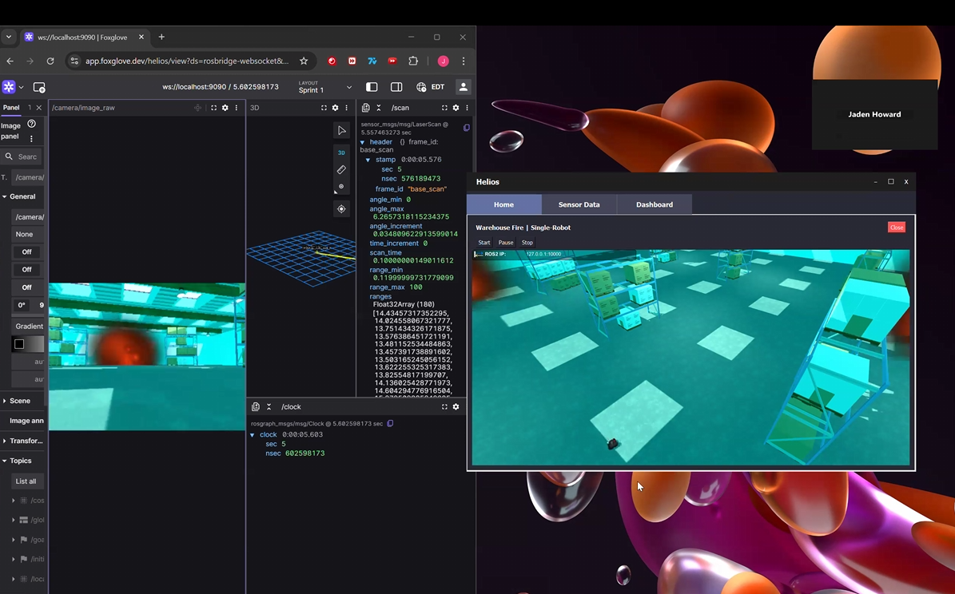
Task: Select the Foxglove browser tab
Action: pyautogui.click(x=85, y=37)
